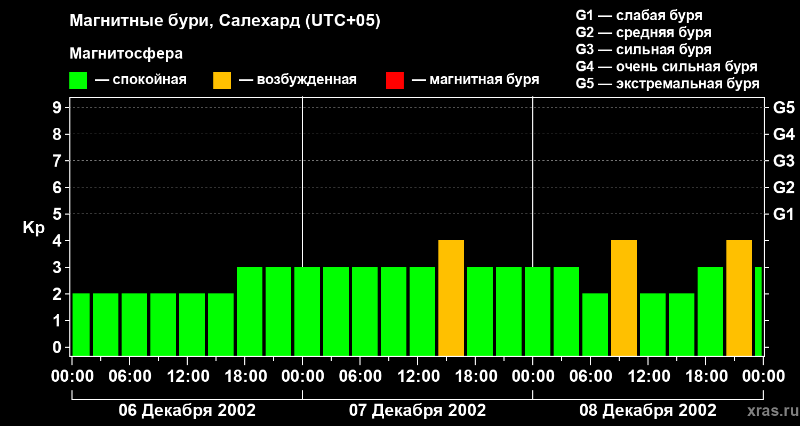Image resolution: width=800 pixels, height=426 pixels.
Task: Click the '— спокойная' legend label
Action: [x=140, y=80]
